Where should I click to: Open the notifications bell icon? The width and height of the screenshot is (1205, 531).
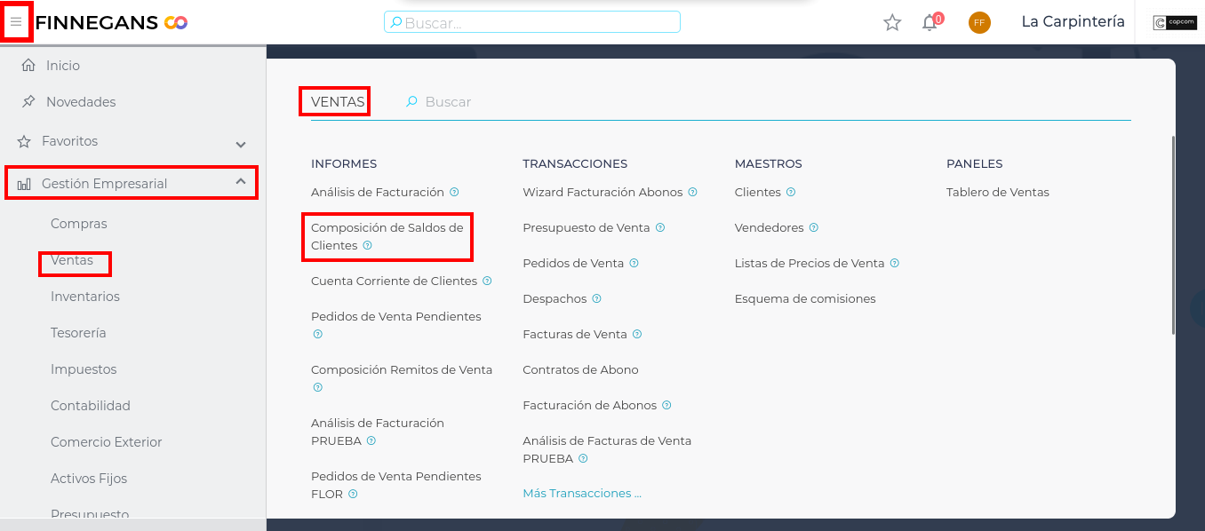tap(930, 22)
